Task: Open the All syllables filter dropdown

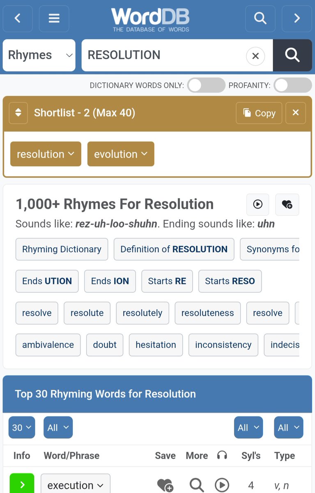Action: 248,427
